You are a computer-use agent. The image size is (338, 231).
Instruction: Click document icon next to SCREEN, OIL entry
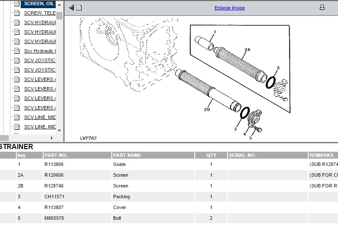[17, 3]
